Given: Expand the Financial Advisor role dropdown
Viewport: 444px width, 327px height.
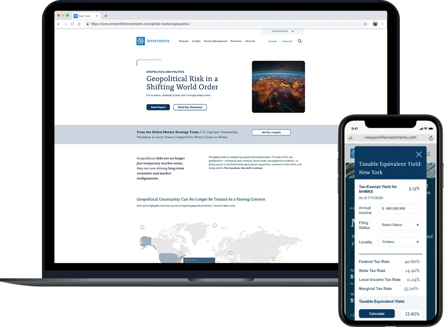Looking at the screenshot, I should 283,31.
